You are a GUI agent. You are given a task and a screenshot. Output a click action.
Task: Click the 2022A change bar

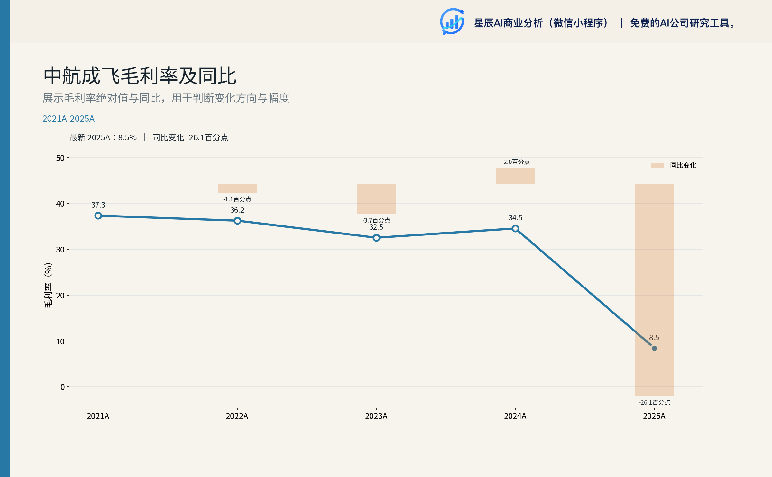(237, 188)
